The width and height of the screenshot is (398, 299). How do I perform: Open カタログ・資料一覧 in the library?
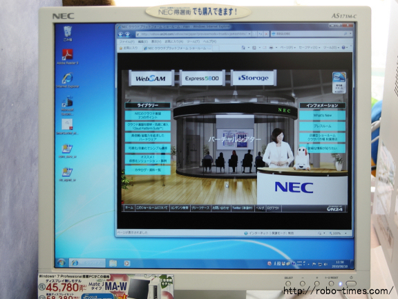pyautogui.click(x=148, y=170)
